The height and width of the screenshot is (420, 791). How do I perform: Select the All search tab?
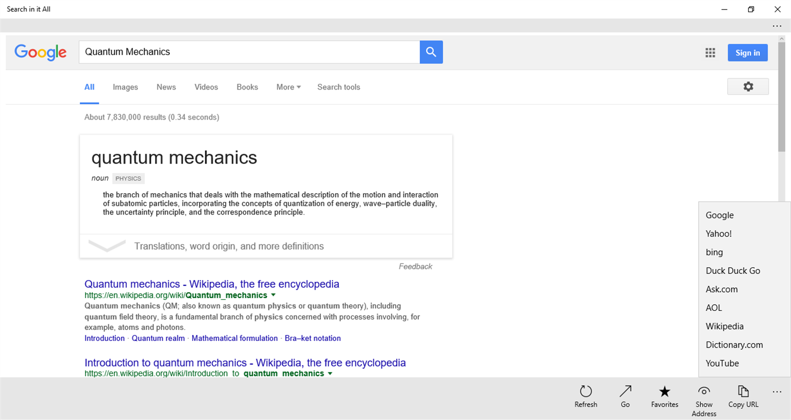(x=90, y=87)
